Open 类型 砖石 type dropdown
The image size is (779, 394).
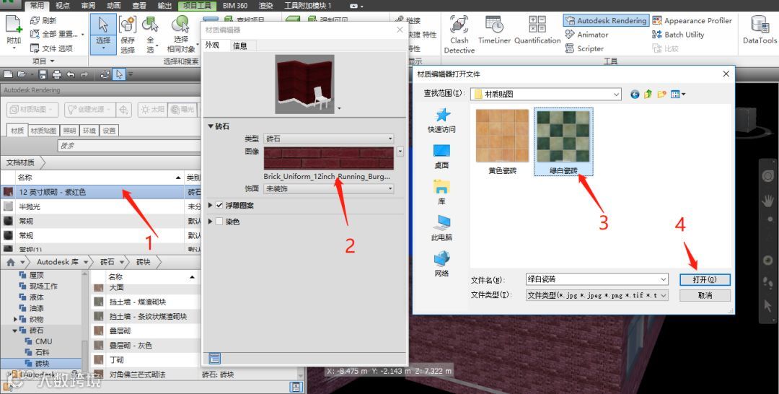pos(329,139)
